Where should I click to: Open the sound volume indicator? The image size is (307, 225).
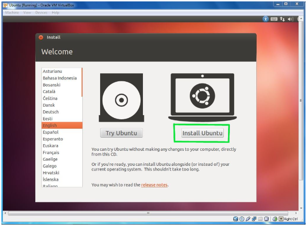(x=291, y=19)
